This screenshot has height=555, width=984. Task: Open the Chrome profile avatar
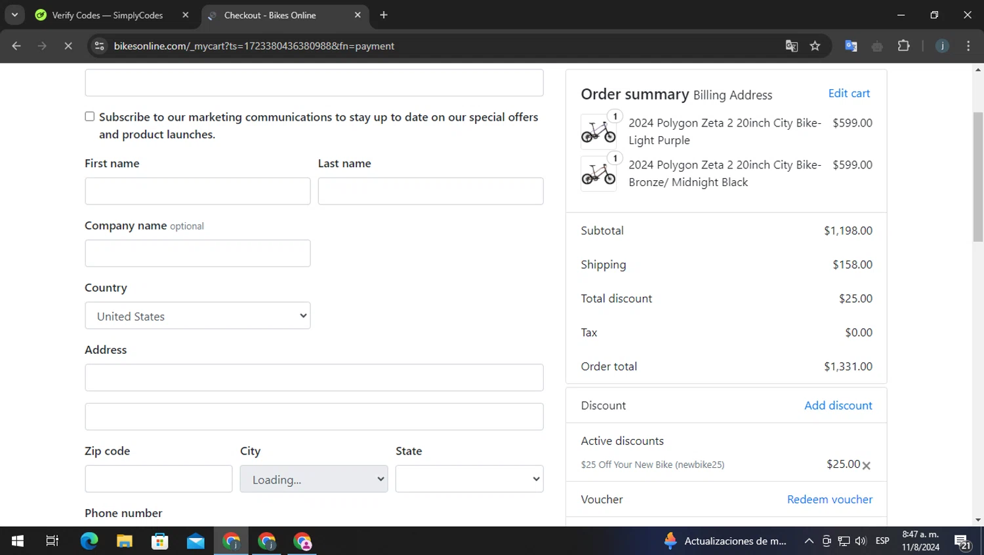(942, 46)
